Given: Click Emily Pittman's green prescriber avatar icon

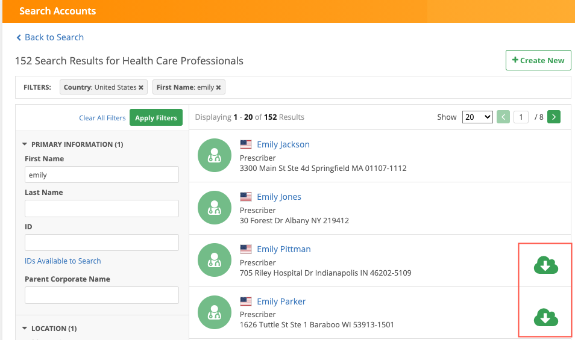Looking at the screenshot, I should [214, 260].
